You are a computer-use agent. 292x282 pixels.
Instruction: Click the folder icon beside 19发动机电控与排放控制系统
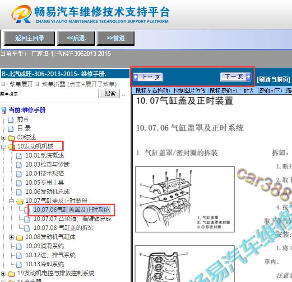coord(11,274)
